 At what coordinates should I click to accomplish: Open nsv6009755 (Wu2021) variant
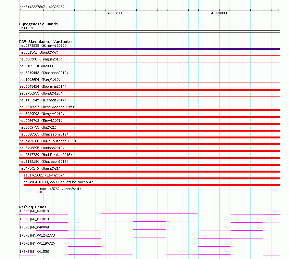coord(38,127)
